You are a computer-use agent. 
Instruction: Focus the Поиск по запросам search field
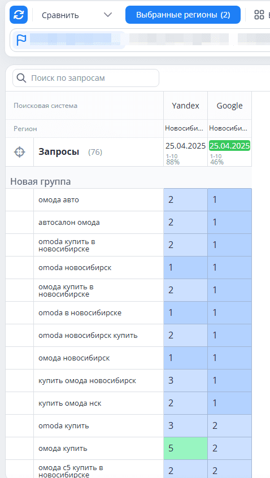(86, 78)
